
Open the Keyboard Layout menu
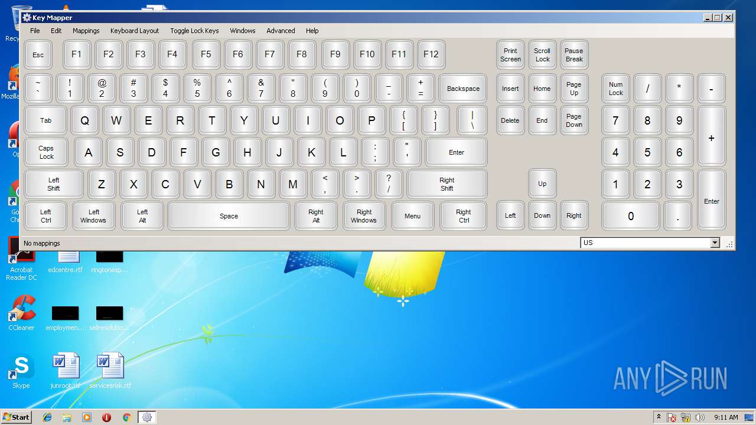click(135, 31)
